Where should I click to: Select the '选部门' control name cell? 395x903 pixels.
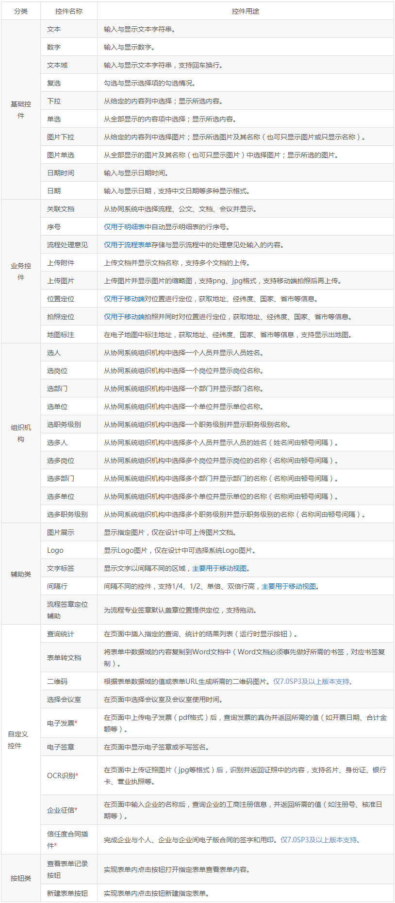click(69, 389)
